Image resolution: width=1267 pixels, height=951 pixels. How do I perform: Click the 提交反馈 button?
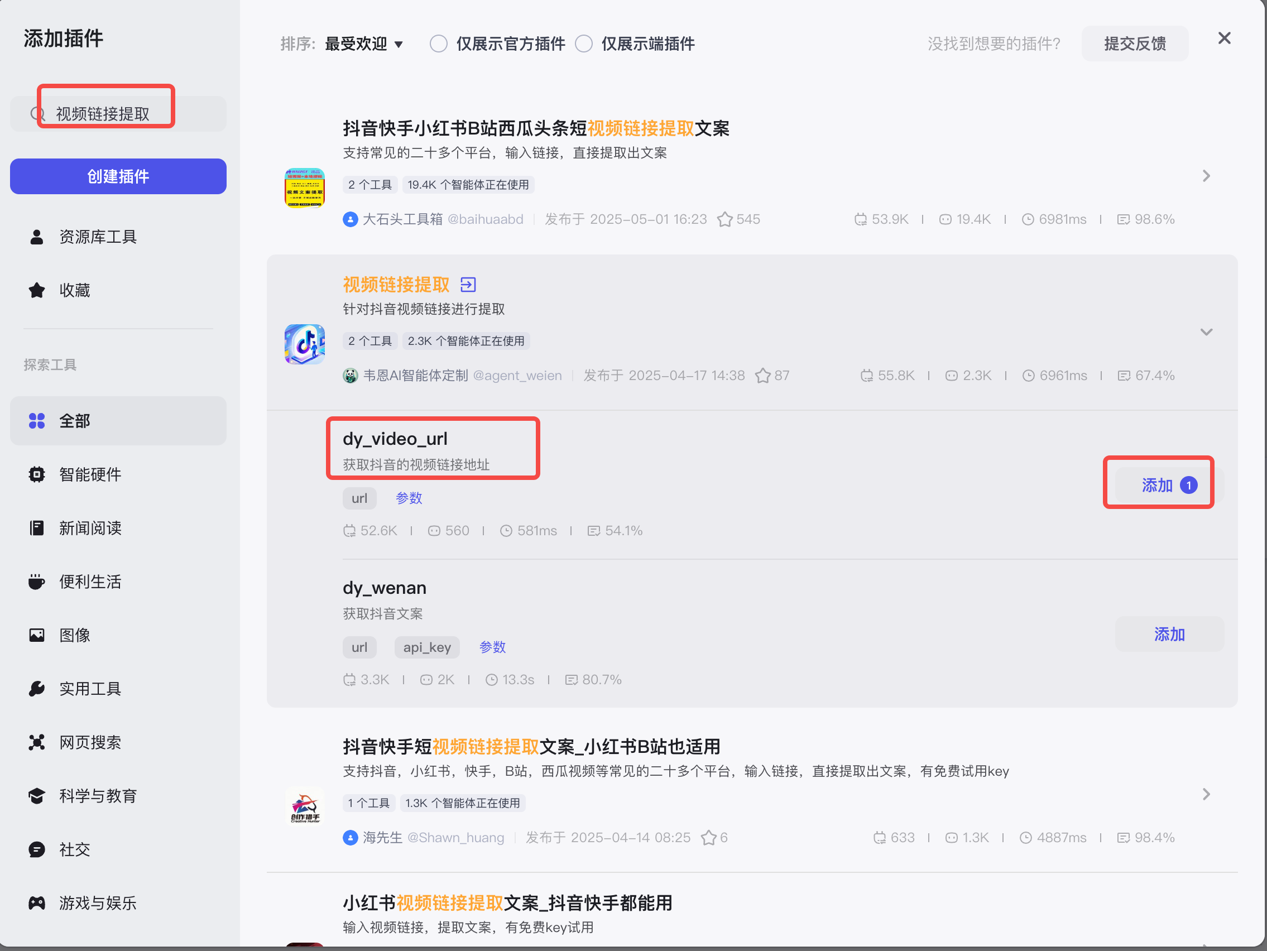coord(1135,44)
